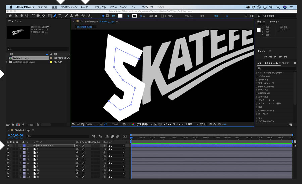The image size is (302, 184).
Task: Choose the Zoom magnifier tool
Action: coord(27,16)
